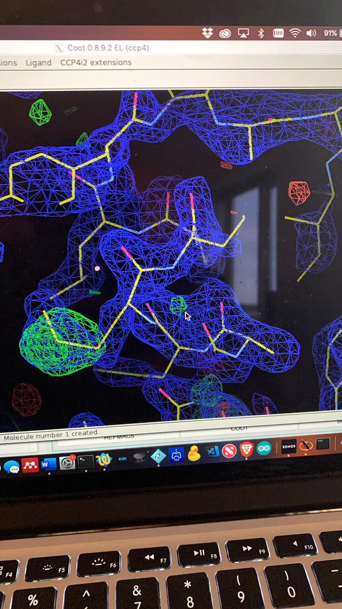Click the Dropbox menu bar icon

(x=207, y=33)
